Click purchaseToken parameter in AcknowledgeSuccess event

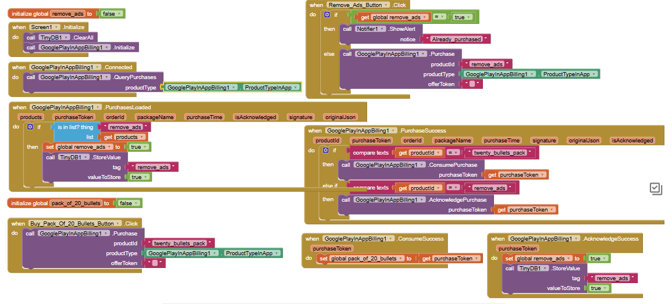point(518,248)
